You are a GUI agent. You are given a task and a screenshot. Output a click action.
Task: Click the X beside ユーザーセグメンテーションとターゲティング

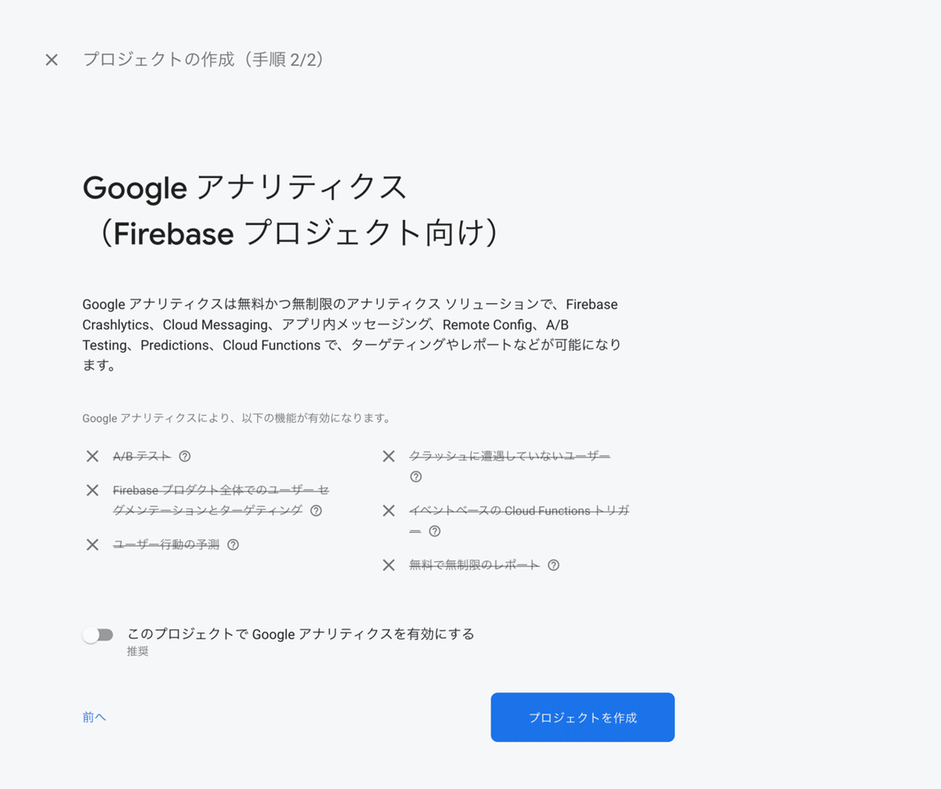pyautogui.click(x=92, y=490)
